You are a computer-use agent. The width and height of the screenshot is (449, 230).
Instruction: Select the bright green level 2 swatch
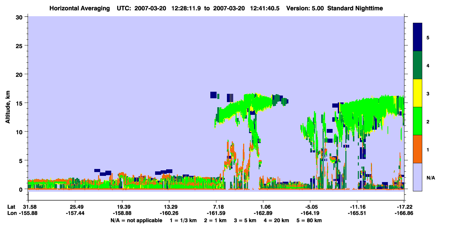coord(418,121)
